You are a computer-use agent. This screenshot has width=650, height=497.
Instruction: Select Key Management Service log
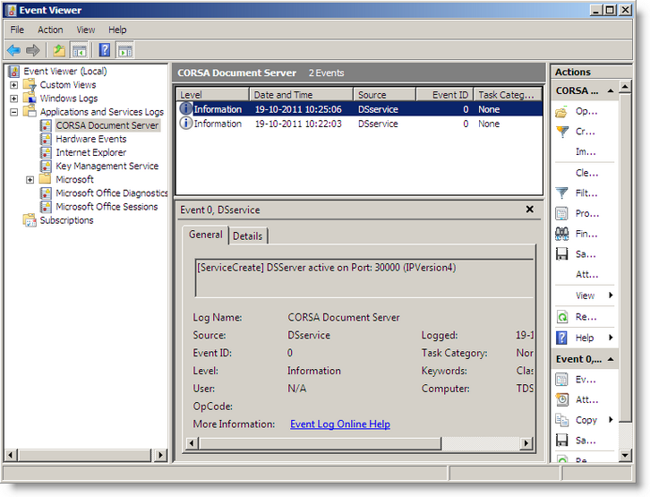[107, 167]
